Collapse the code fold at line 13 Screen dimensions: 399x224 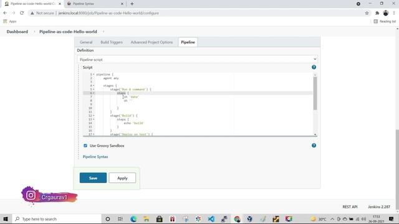tap(94, 119)
